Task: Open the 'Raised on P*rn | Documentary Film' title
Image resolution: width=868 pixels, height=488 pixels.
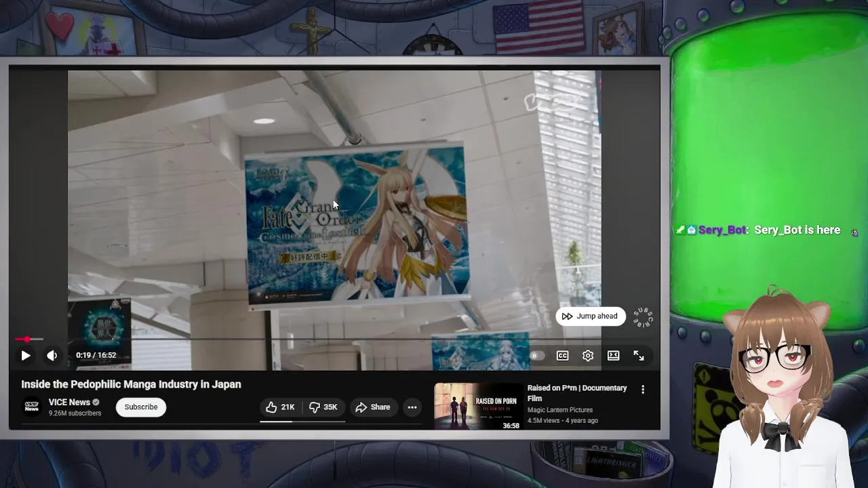Action: 577,393
